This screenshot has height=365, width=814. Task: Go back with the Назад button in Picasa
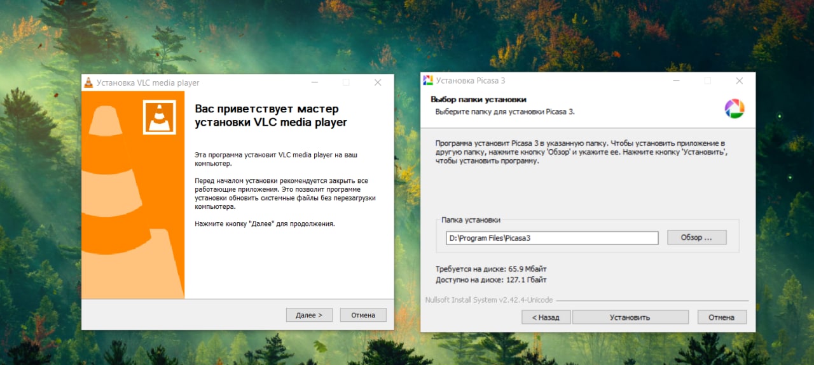(546, 317)
